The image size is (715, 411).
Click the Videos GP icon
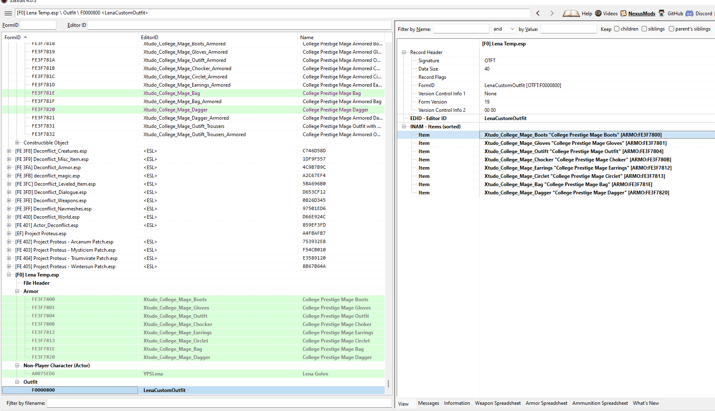click(598, 13)
